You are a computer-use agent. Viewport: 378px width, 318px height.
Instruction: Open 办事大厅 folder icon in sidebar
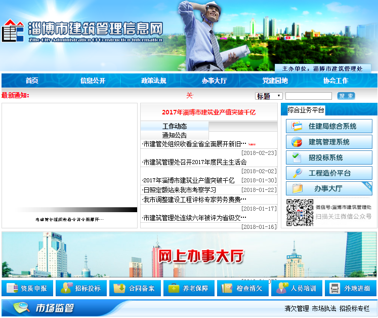click(297, 189)
